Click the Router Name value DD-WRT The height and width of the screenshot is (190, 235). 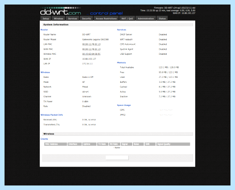coord(86,34)
